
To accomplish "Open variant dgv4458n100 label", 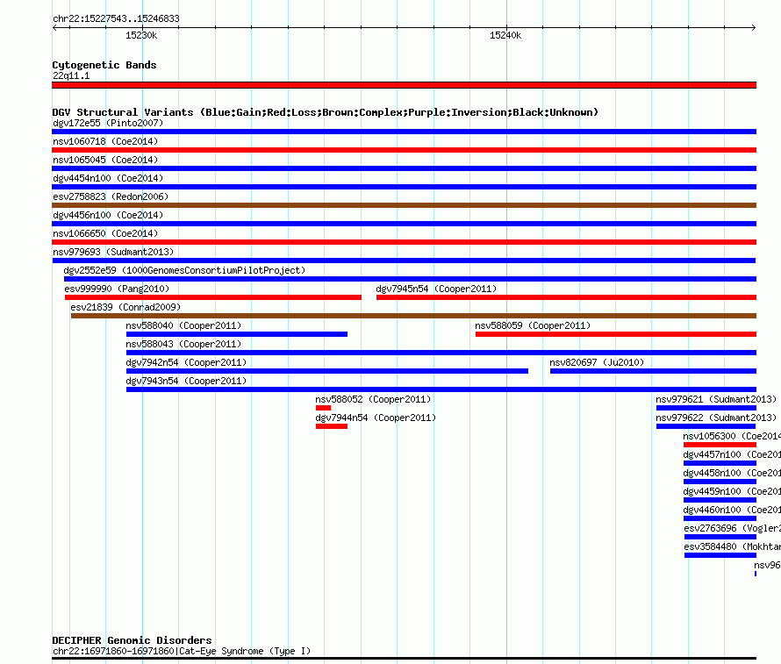I will click(732, 473).
